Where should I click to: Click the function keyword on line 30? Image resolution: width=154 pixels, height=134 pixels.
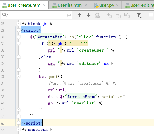point(106,37)
